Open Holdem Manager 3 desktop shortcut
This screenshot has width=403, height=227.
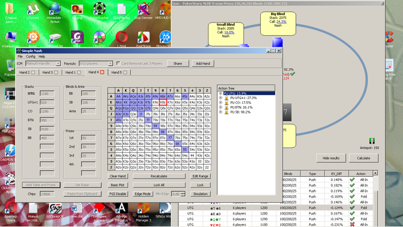(143, 213)
